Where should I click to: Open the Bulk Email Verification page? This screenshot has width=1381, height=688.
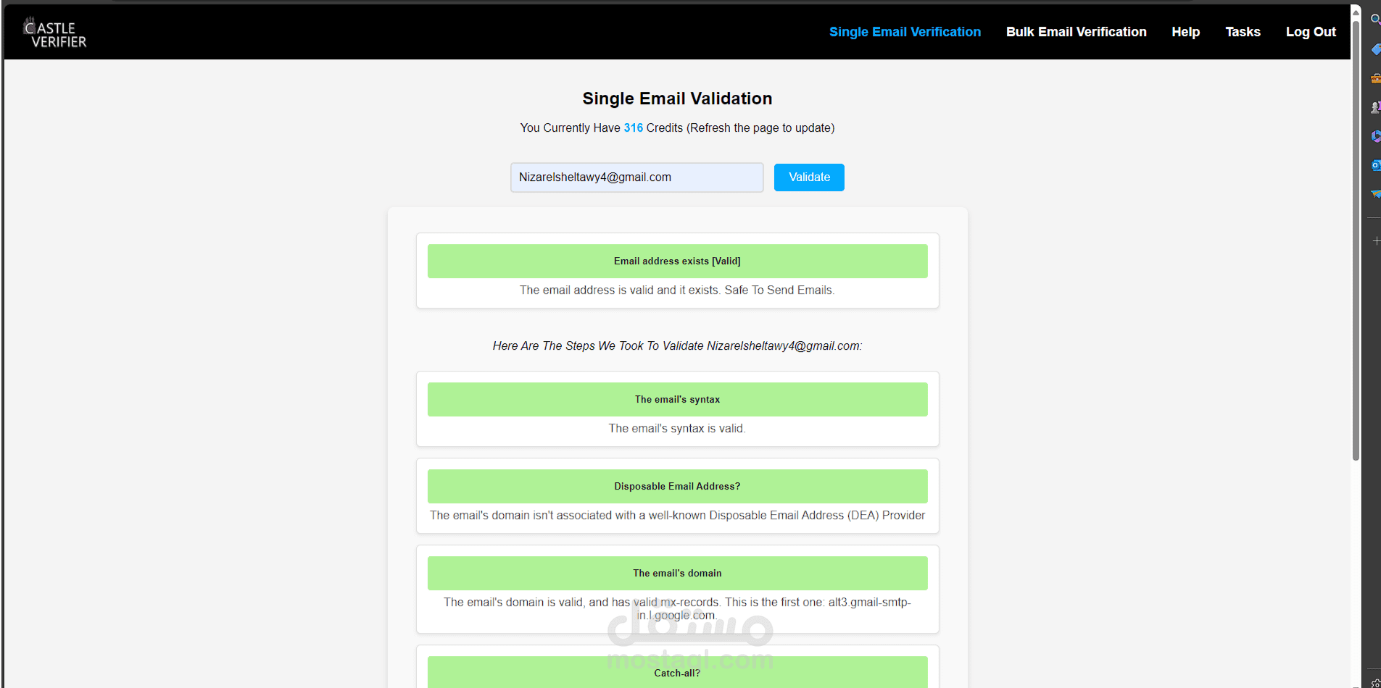1076,32
